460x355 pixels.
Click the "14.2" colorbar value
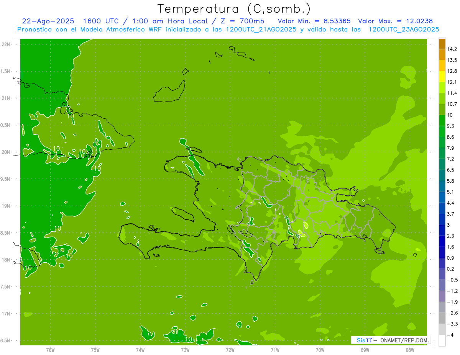(452, 49)
